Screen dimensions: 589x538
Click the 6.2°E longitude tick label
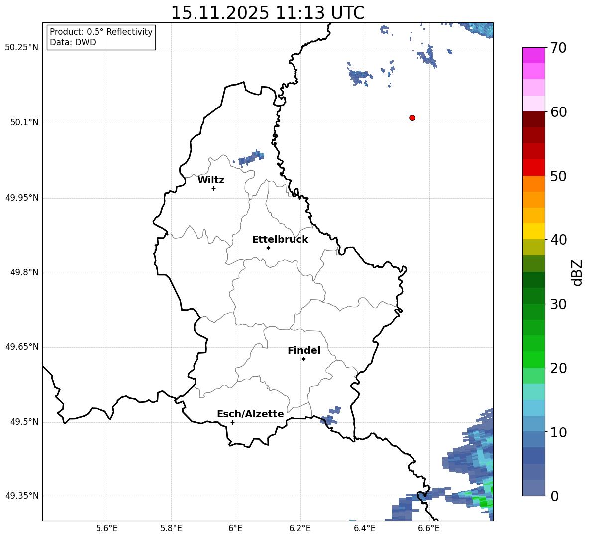300,528
